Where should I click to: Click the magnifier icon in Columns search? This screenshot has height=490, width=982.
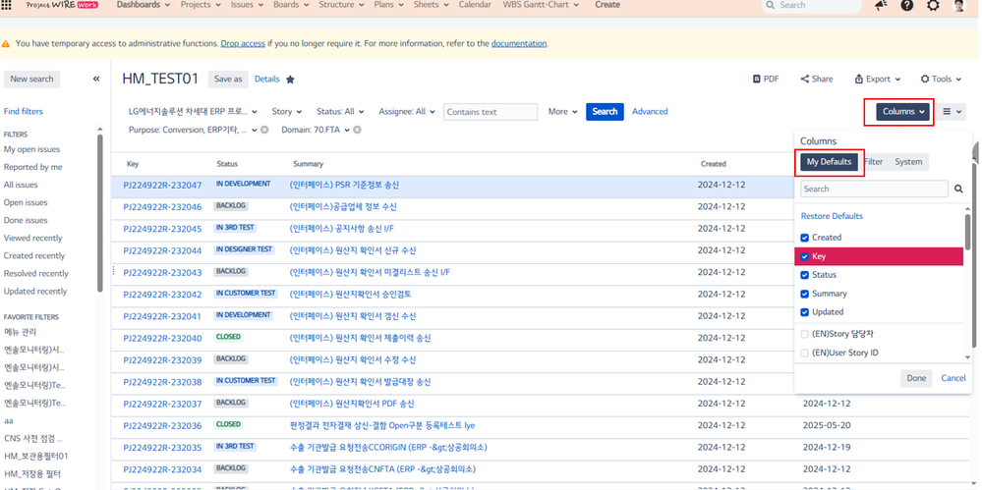tap(958, 189)
